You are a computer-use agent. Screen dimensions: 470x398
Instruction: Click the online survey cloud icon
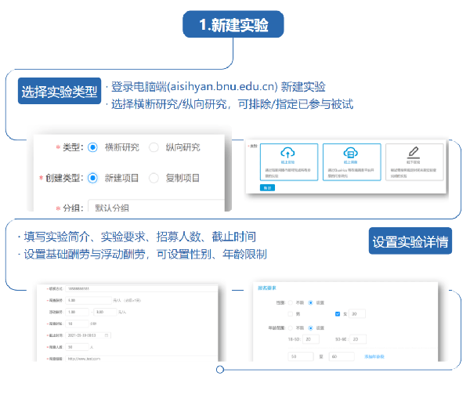tap(350, 153)
